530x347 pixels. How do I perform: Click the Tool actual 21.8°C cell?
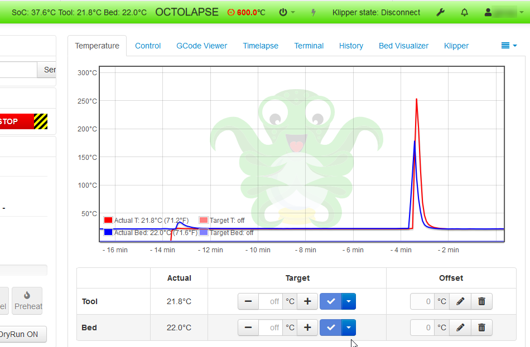tap(179, 301)
